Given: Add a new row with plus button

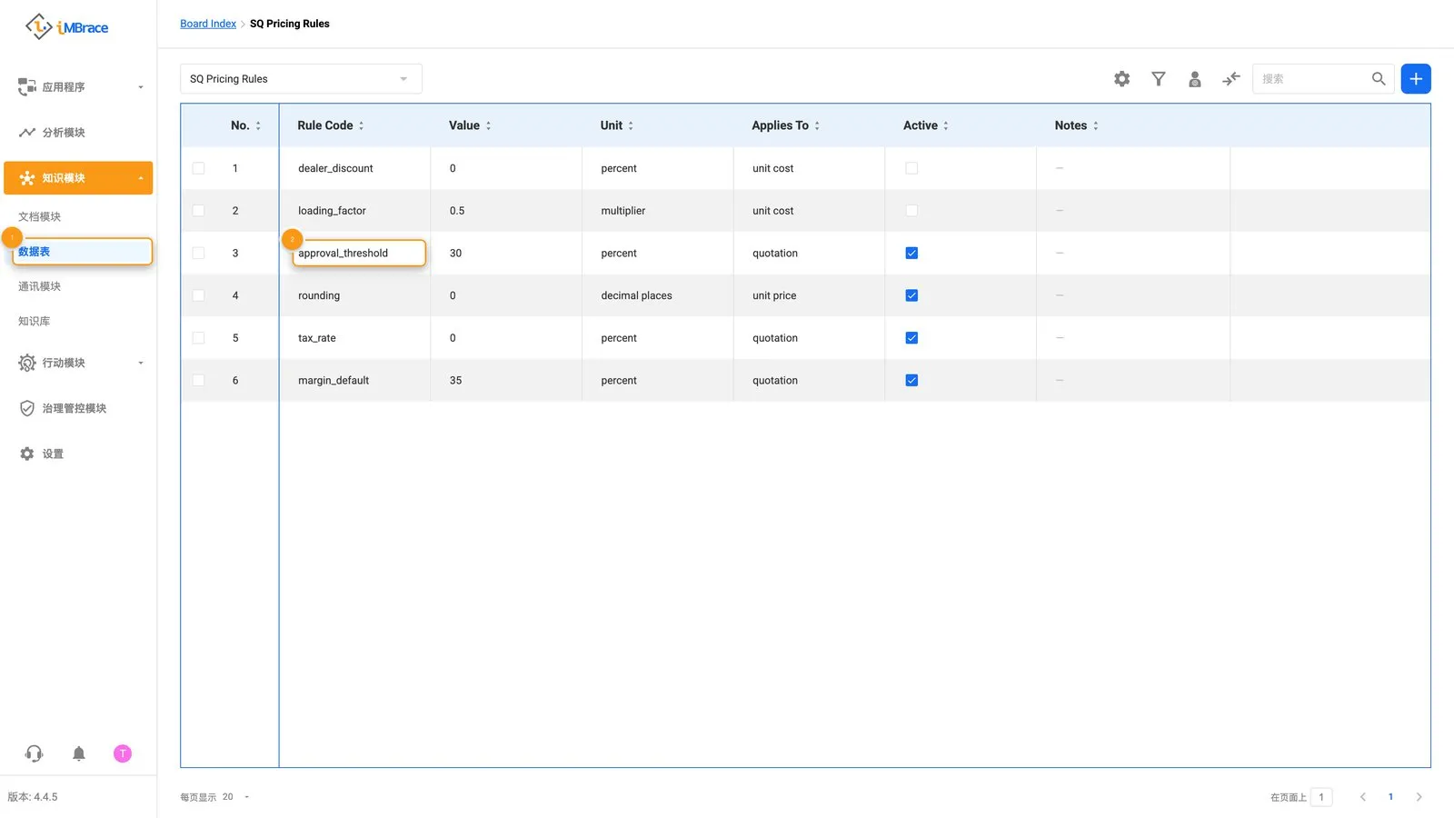Looking at the screenshot, I should pos(1416,79).
